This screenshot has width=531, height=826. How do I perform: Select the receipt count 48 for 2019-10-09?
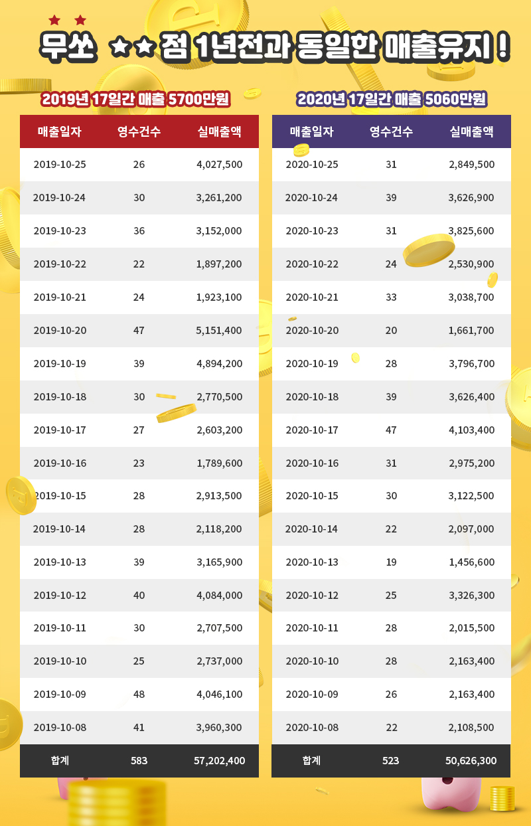click(139, 694)
